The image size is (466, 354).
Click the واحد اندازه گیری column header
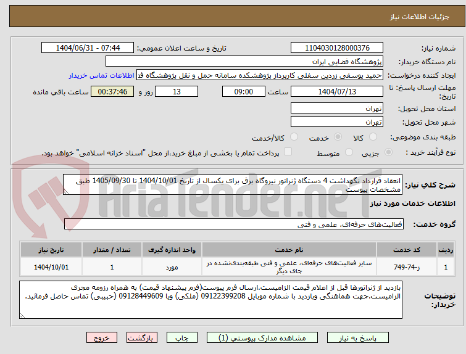pyautogui.click(x=172, y=250)
